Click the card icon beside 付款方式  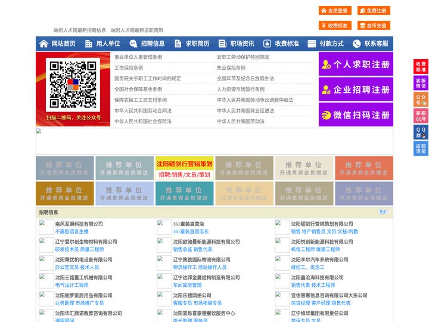312,44
